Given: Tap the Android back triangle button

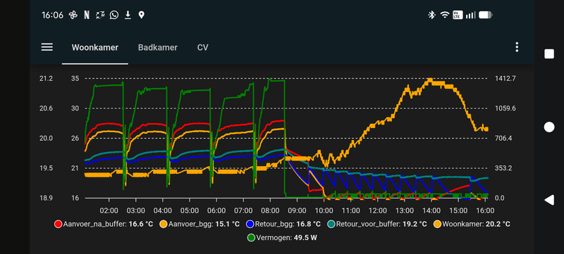Looking at the screenshot, I should pos(549,201).
